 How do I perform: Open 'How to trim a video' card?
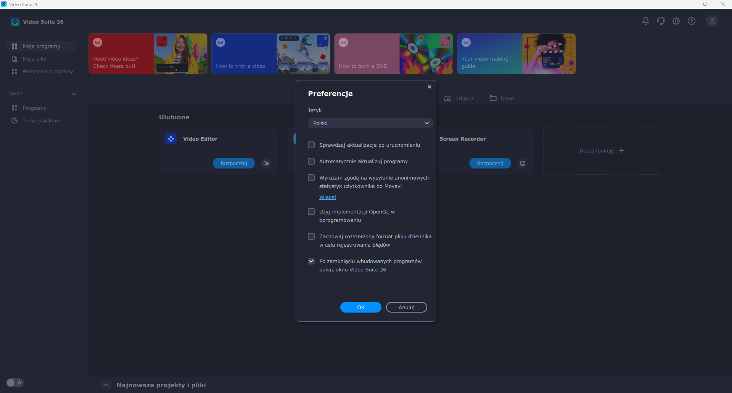click(x=271, y=54)
